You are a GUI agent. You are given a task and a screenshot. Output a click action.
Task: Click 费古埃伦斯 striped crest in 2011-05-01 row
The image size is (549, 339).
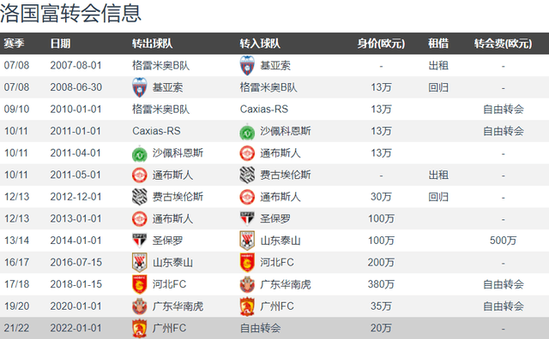[247, 175]
